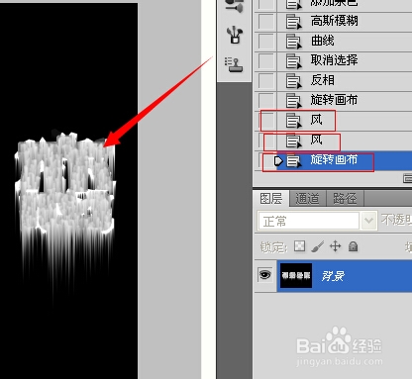Hide the 背景 layer with eye icon
Screen dimensions: 412x379
tap(264, 275)
